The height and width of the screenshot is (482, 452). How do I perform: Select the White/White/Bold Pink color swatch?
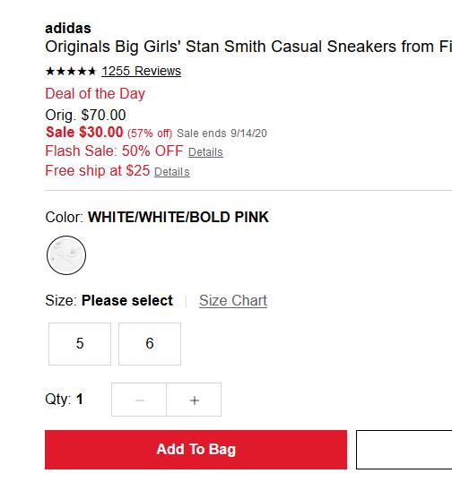tap(66, 255)
